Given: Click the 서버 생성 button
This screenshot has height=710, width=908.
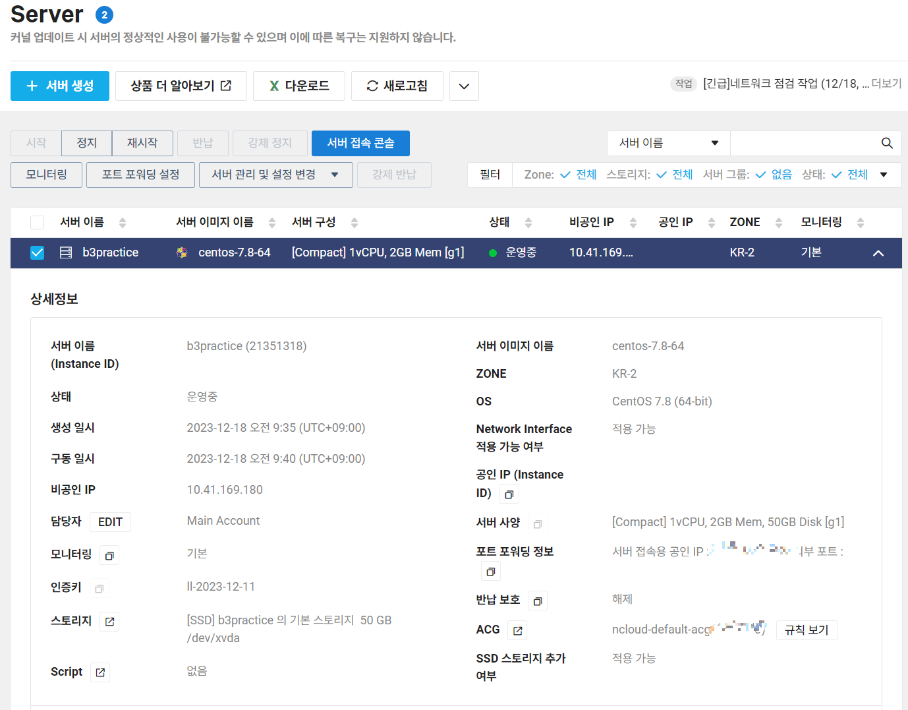Looking at the screenshot, I should [59, 86].
